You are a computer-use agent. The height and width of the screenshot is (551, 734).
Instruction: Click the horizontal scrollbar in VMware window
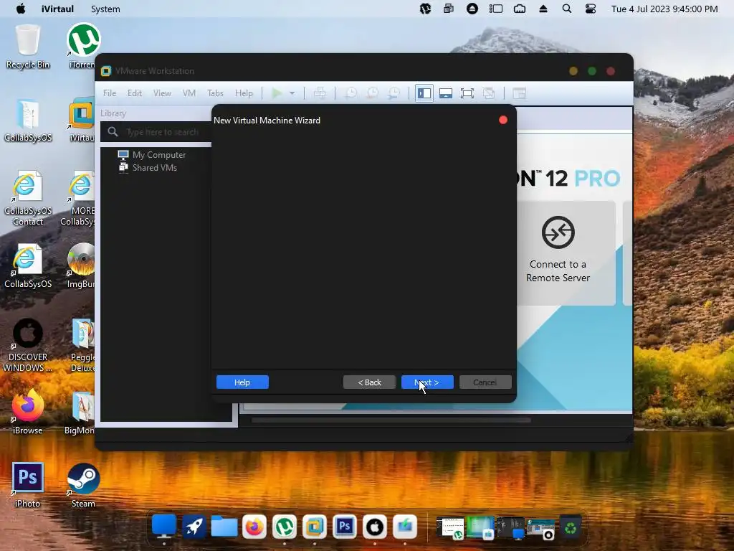[391, 420]
